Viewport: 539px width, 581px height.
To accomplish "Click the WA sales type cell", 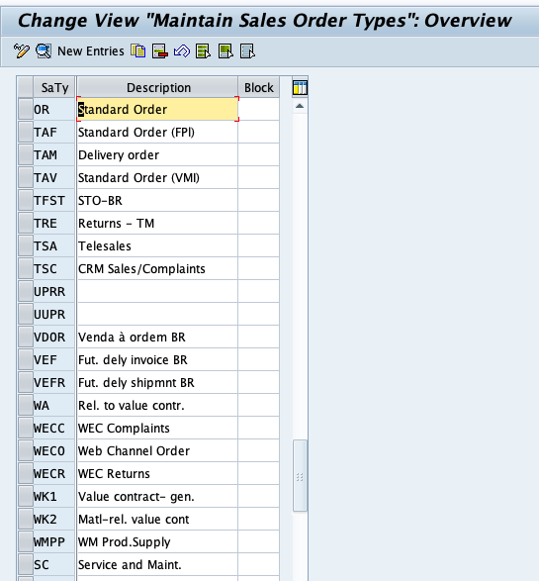I will [54, 406].
